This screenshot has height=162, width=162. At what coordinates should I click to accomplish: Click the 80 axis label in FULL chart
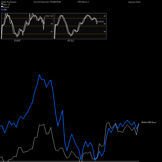coord(105,16)
